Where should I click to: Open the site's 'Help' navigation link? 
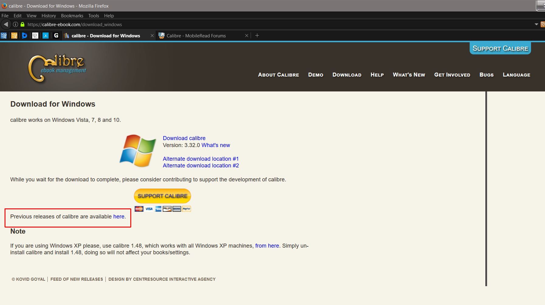coord(377,75)
